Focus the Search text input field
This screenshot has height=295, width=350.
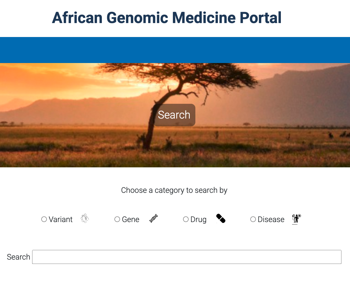187,257
